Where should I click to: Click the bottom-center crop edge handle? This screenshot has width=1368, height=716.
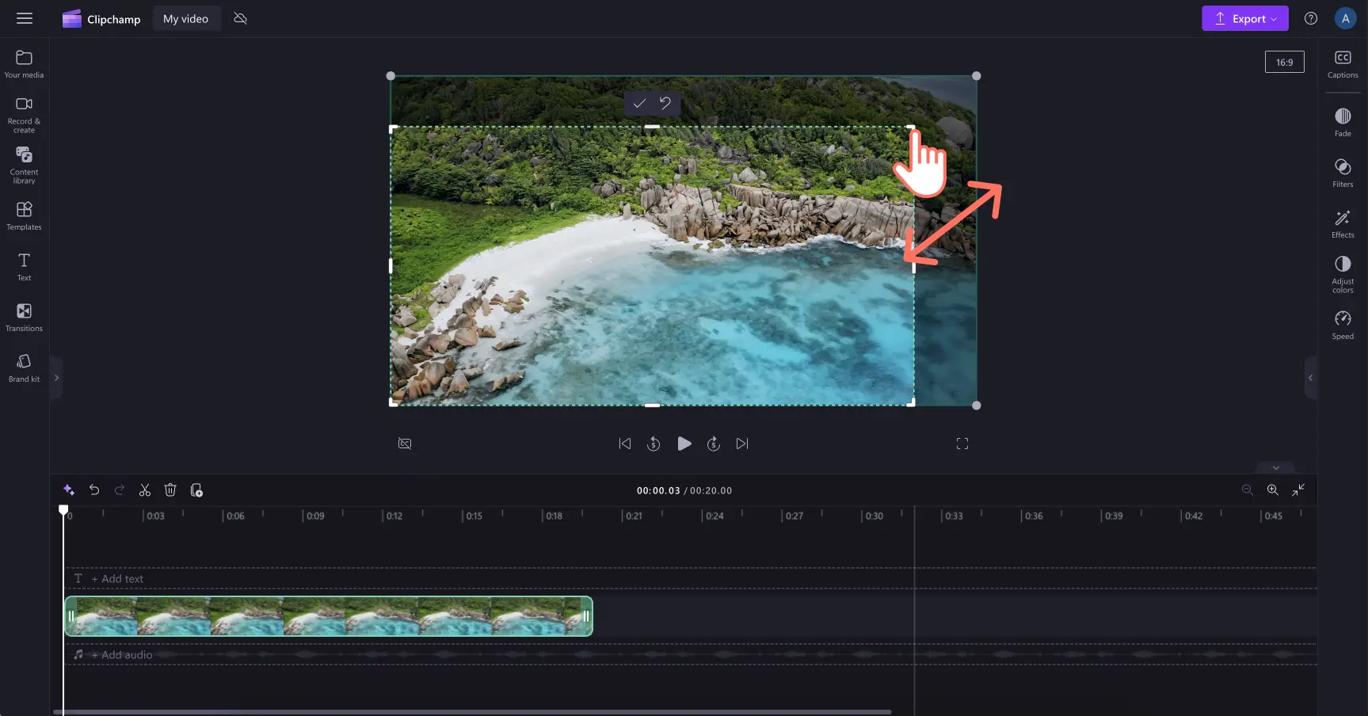point(652,405)
